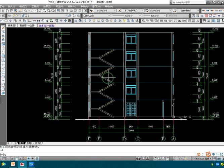Open the Properties palette icon
This screenshot has height=168, width=224.
[58, 11]
